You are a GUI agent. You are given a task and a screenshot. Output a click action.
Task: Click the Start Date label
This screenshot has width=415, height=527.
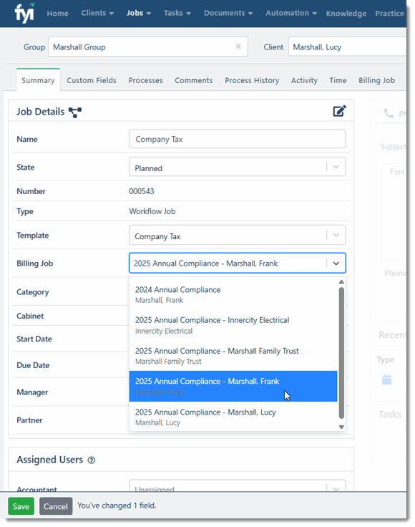pos(34,339)
